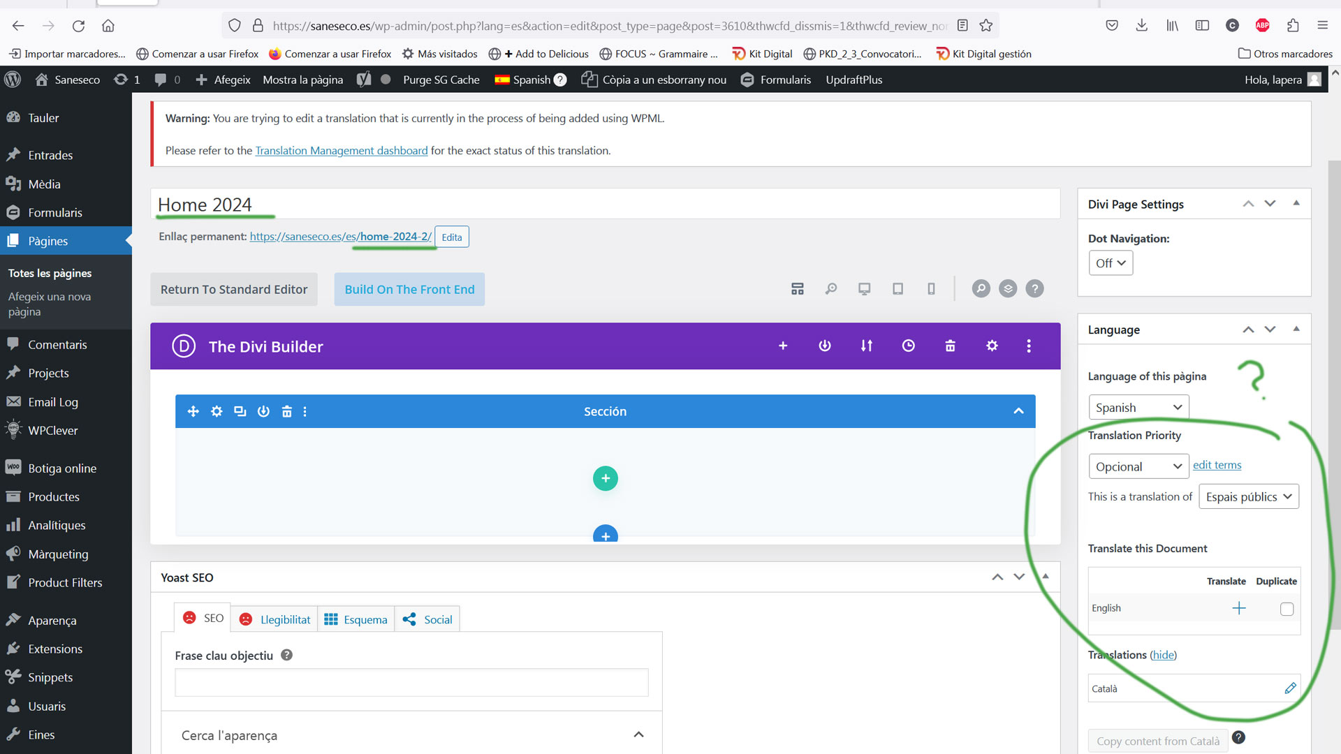
Task: Open Firefox hamburger menu
Action: click(x=1322, y=26)
